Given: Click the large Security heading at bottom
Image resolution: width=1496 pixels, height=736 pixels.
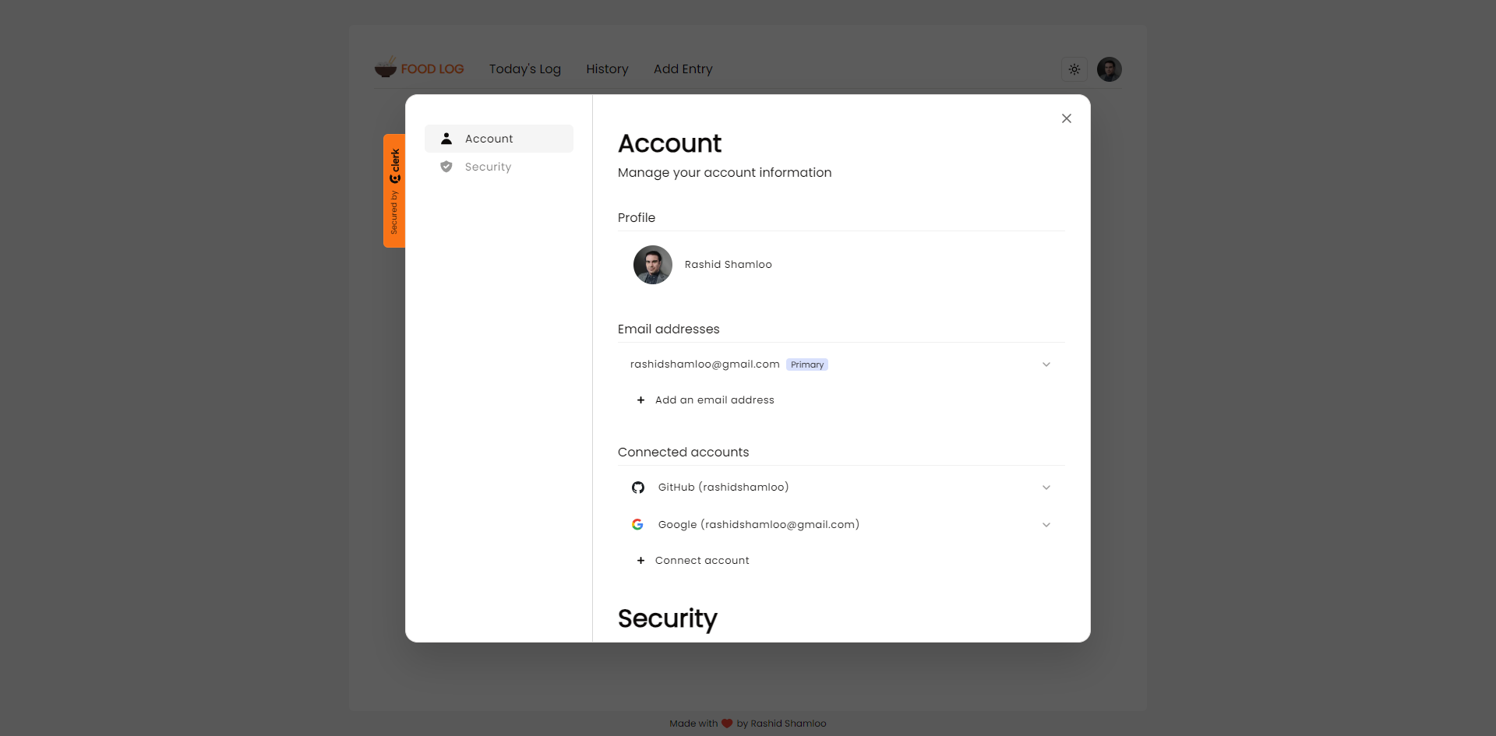Looking at the screenshot, I should coord(668,619).
